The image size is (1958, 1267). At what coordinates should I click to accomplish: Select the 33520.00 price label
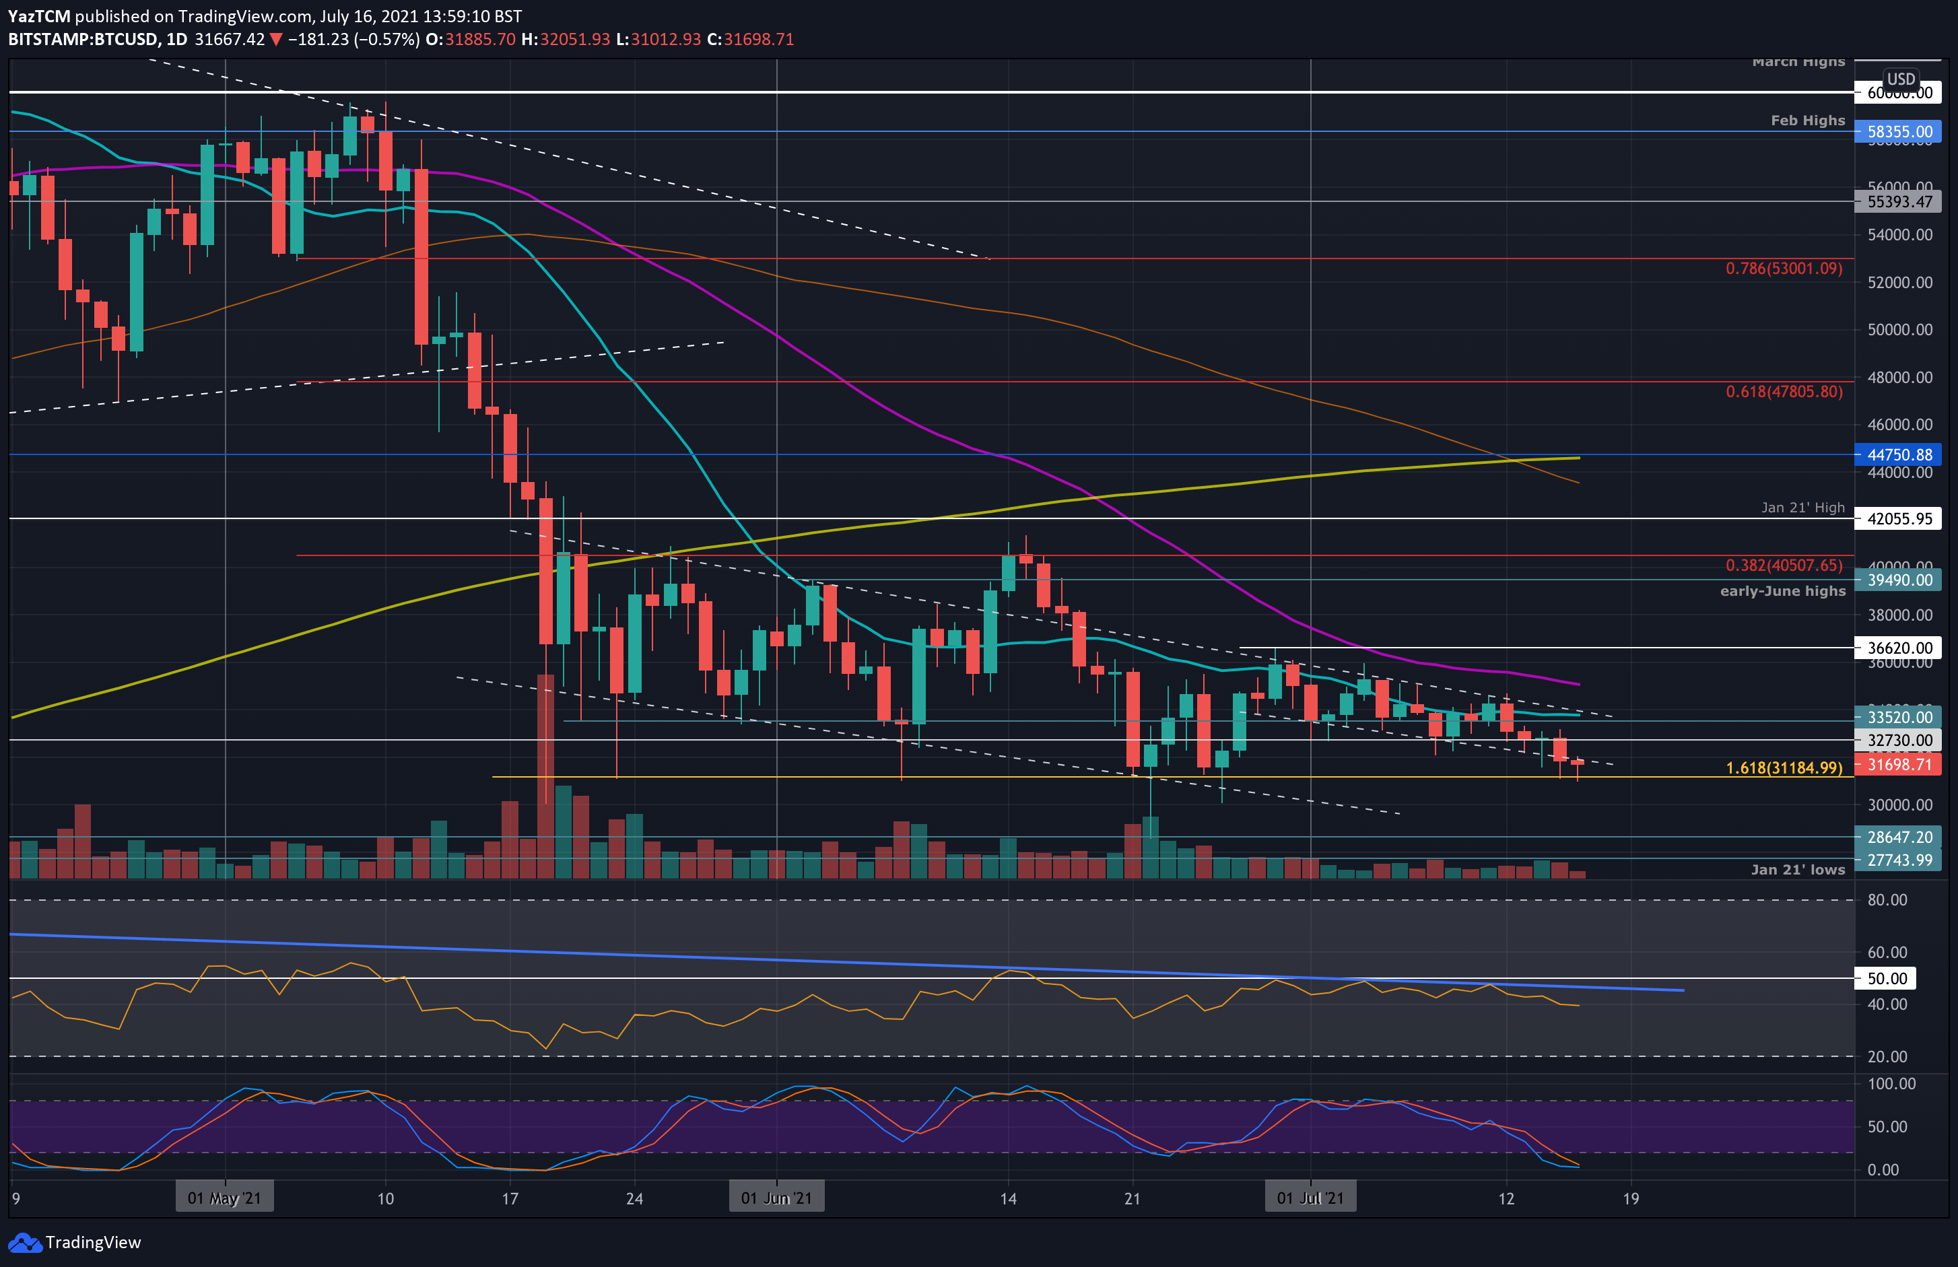point(1899,718)
